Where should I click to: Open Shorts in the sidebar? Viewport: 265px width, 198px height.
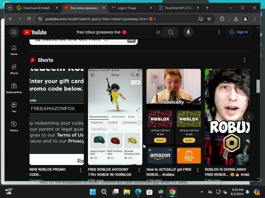[x=14, y=69]
